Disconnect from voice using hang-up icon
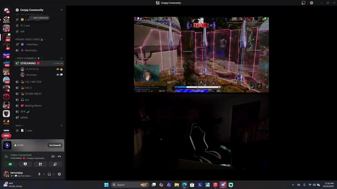The image size is (337, 189). (x=59, y=156)
